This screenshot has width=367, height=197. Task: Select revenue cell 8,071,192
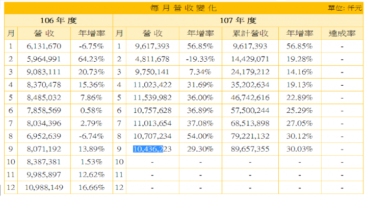click(44, 149)
